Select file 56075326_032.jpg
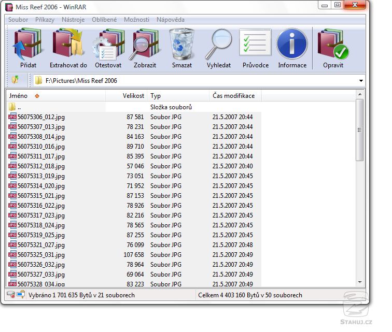This screenshot has width=392, height=332. 41,265
